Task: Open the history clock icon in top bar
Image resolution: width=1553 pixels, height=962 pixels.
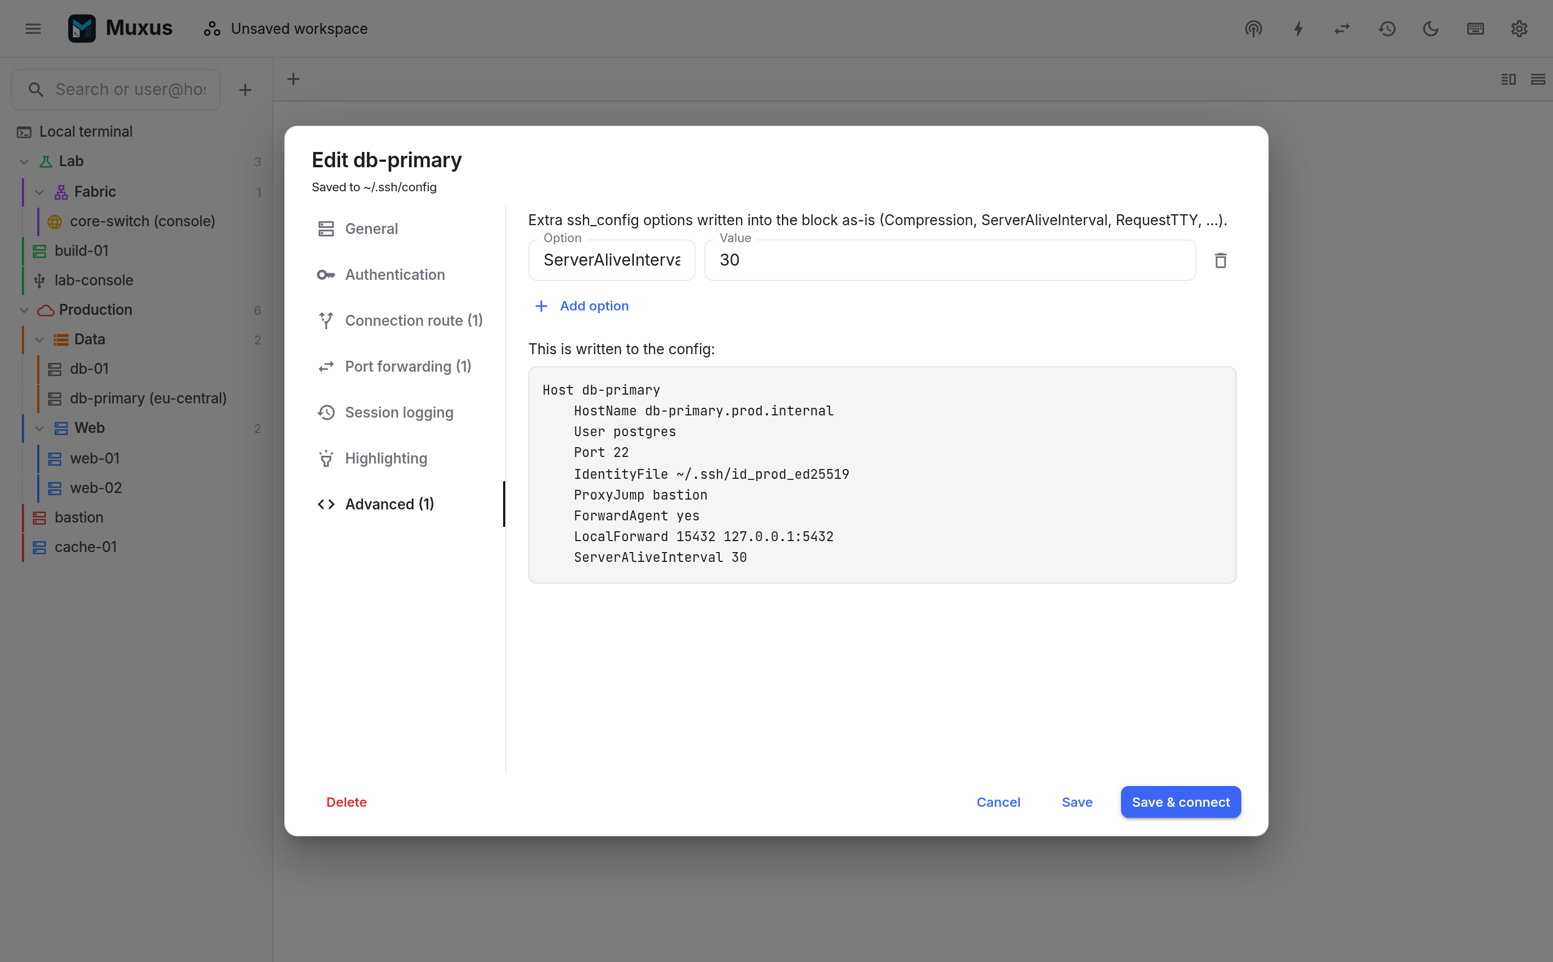Action: (x=1387, y=28)
